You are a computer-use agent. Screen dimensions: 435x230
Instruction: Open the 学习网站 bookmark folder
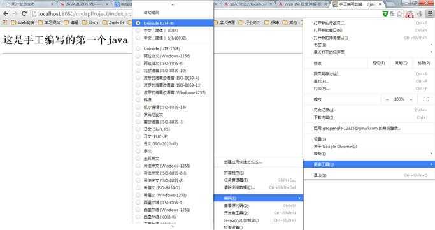49,22
